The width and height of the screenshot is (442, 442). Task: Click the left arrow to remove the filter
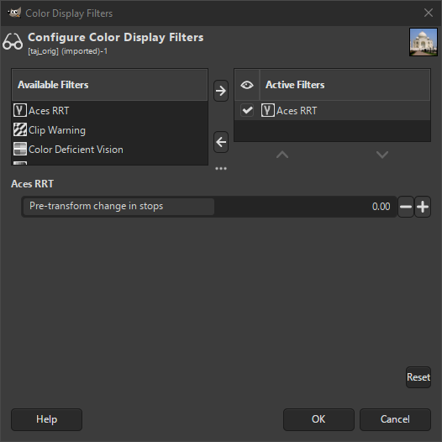click(x=221, y=142)
